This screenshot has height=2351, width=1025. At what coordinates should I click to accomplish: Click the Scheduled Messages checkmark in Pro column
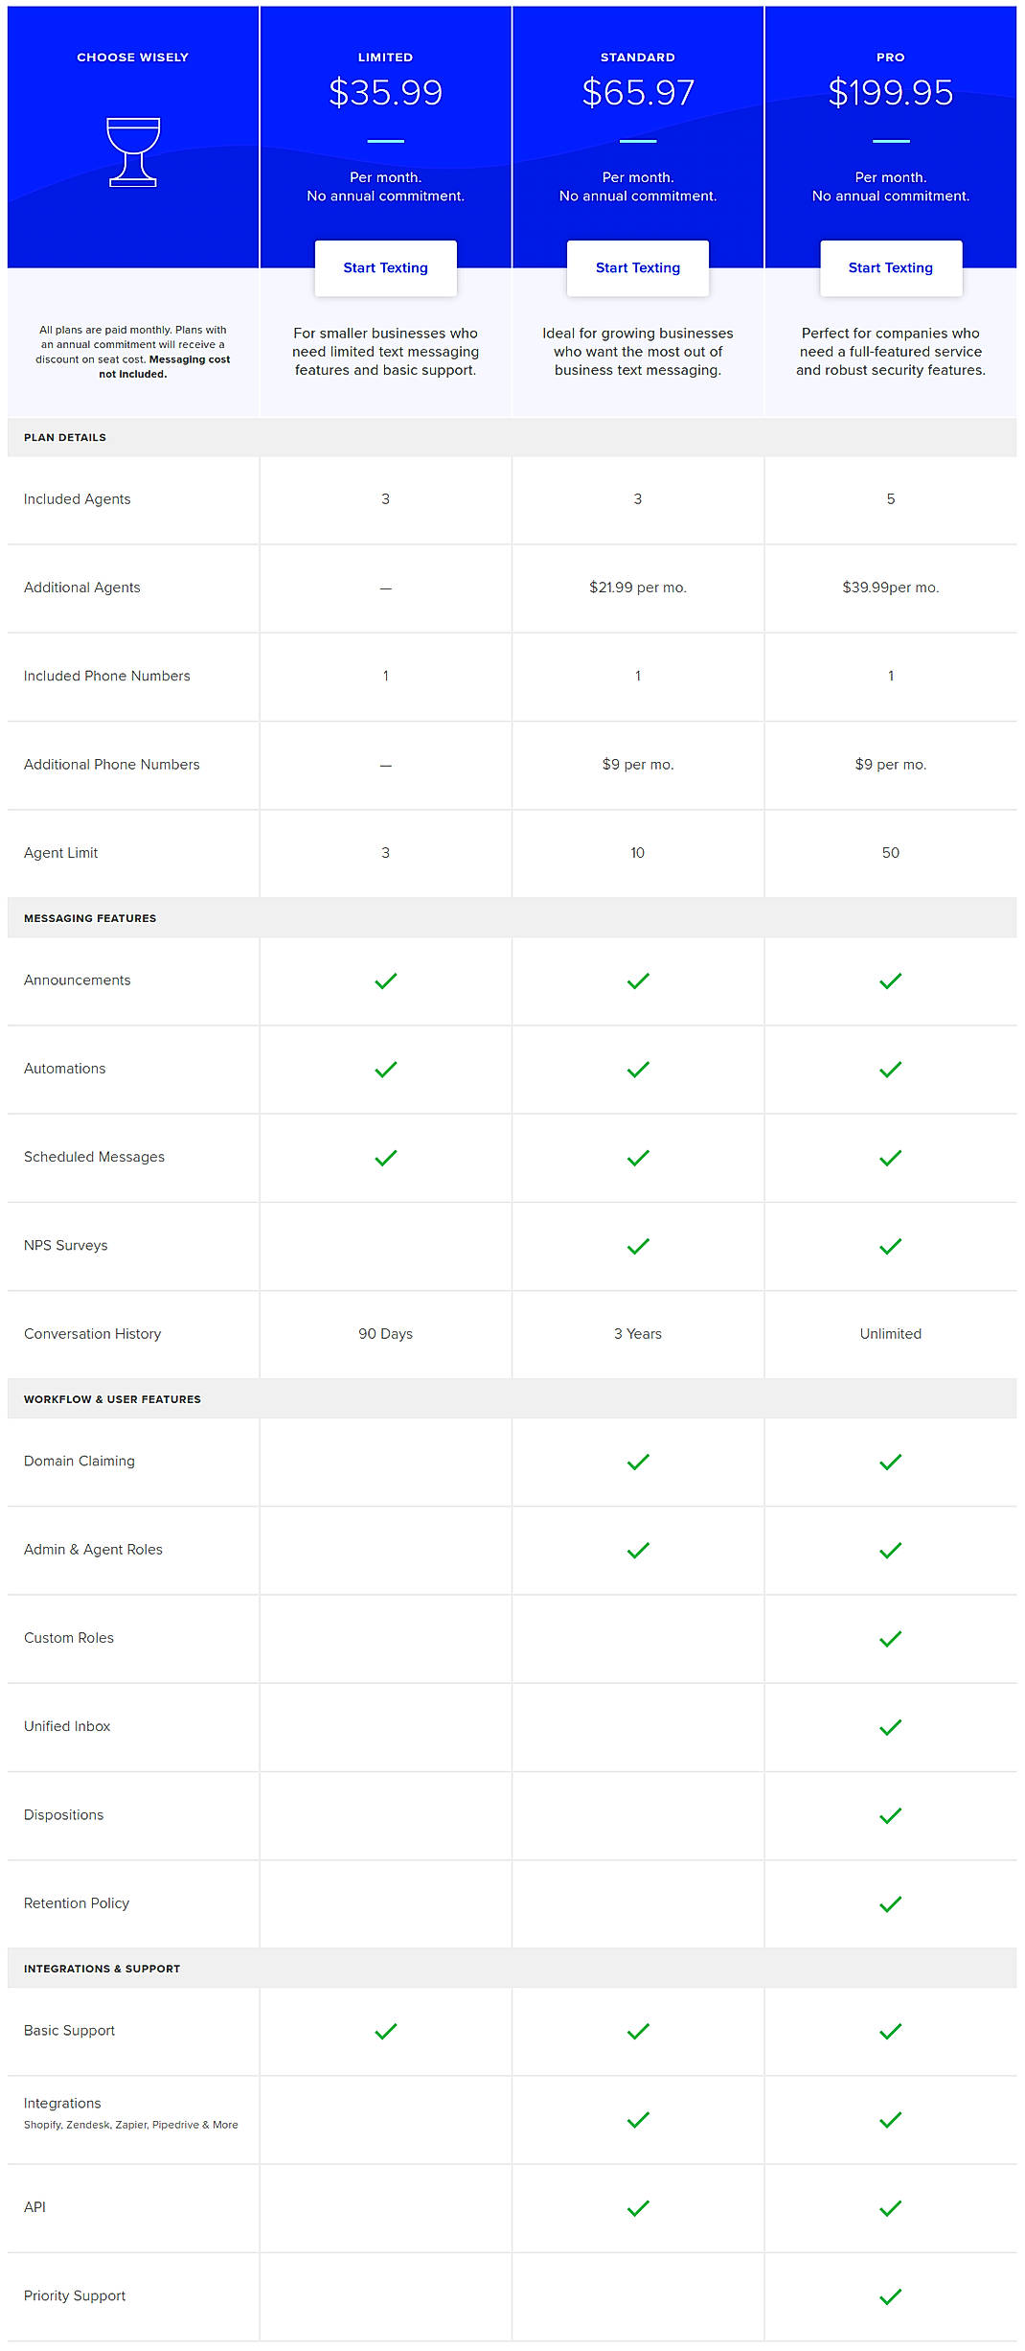pos(891,1157)
